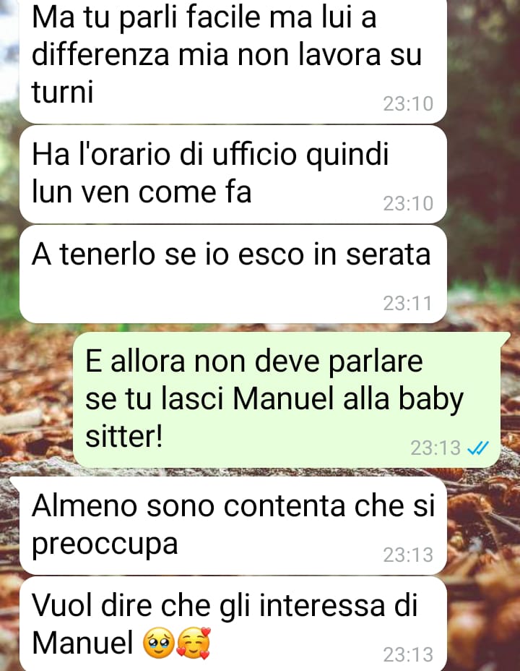This screenshot has height=671, width=520.
Task: Tap the 23:13 timestamp next to 'preoccupa'
Action: coord(408,555)
